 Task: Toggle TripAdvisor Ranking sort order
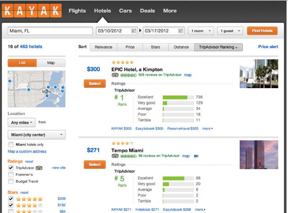pyautogui.click(x=219, y=47)
